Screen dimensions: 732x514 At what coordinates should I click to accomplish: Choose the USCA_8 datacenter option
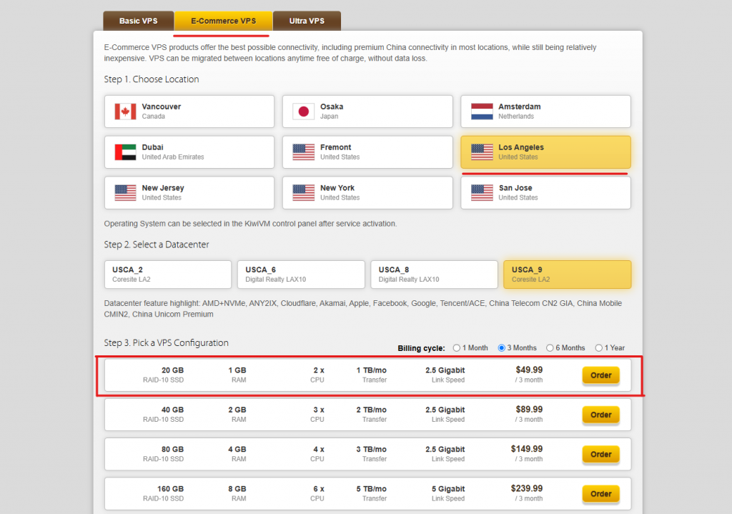(433, 275)
